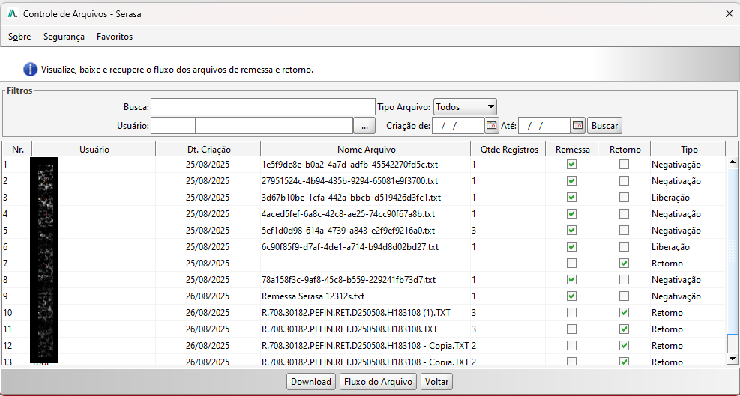Toggle Remessa checkbox for the 5ef1d0d98 file
Image resolution: width=740 pixels, height=396 pixels.
(571, 230)
